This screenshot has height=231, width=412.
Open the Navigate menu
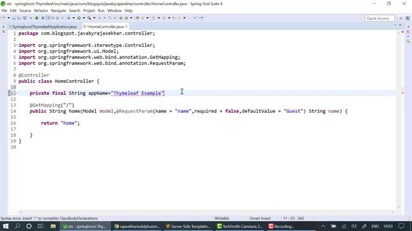(x=59, y=11)
